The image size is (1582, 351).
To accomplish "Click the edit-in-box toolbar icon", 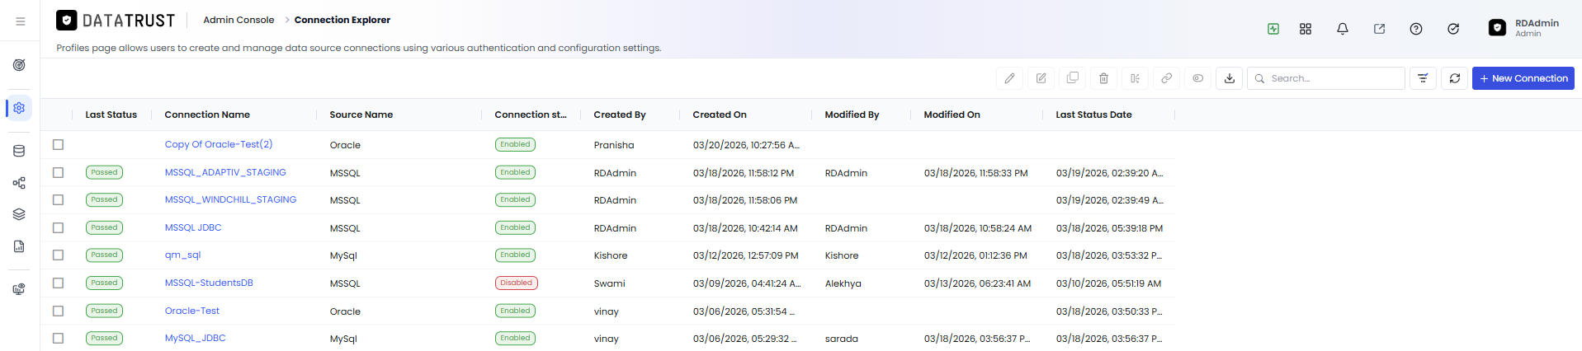I will (1041, 78).
